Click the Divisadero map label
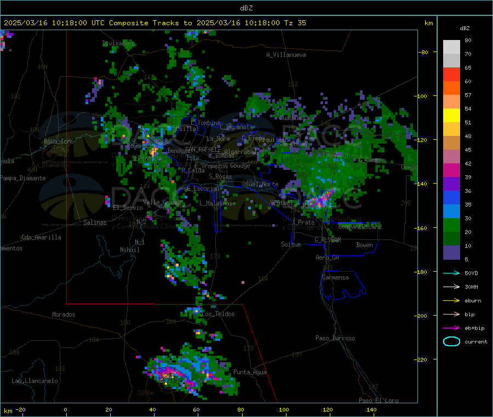The height and width of the screenshot is (417, 493). pyautogui.click(x=118, y=43)
